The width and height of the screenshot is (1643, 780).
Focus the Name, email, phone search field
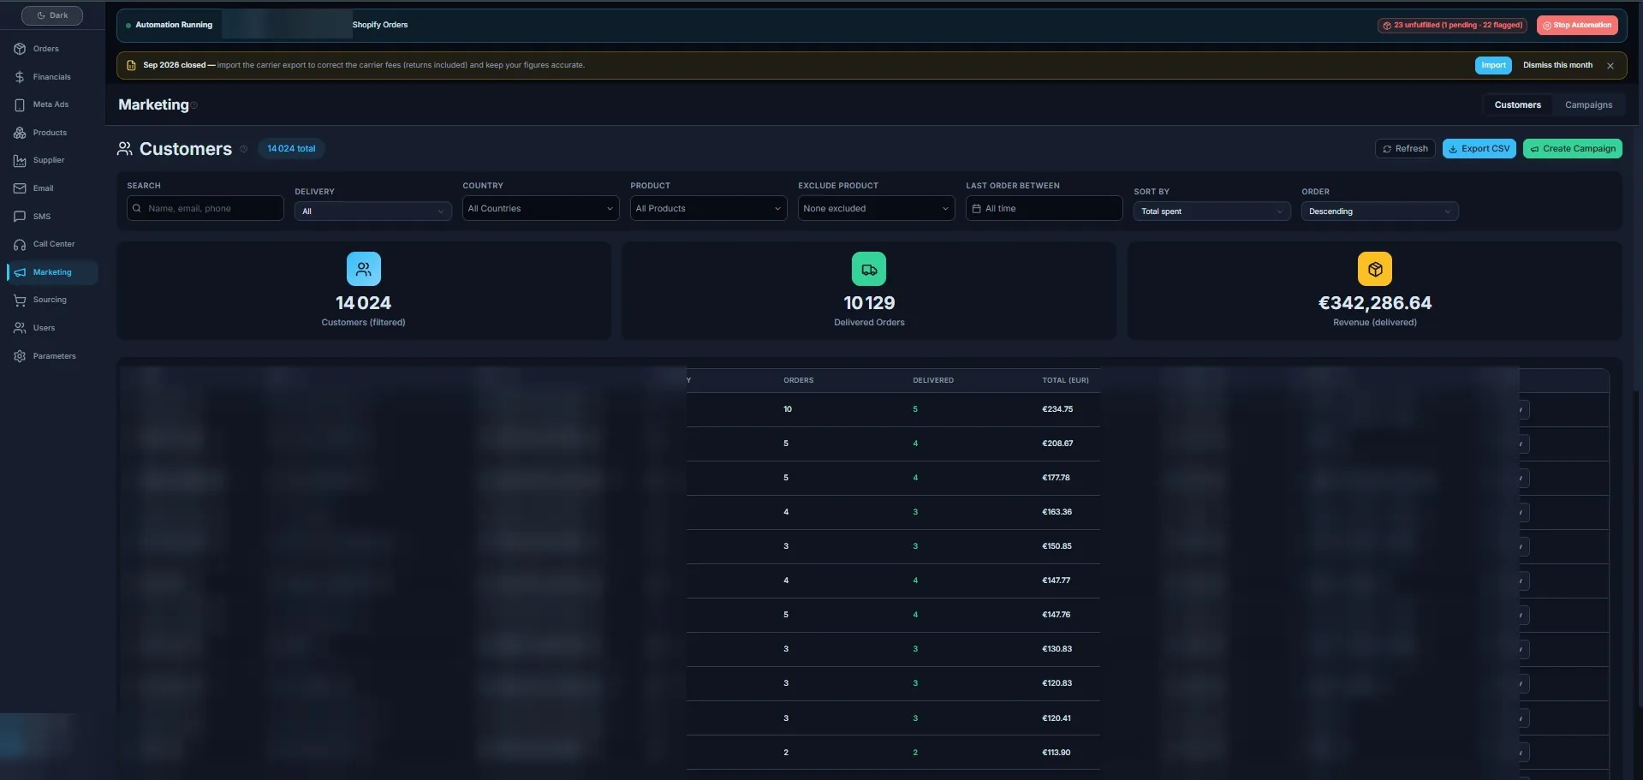point(205,208)
